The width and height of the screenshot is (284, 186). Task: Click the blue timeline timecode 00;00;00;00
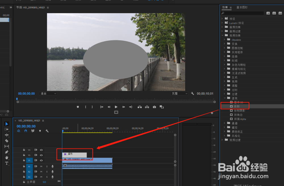tap(26, 126)
